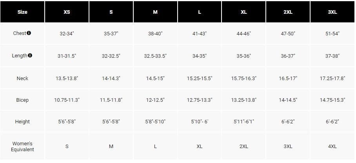The image size is (356, 163).
Task: Click the 13.5-13.8" neck cell
Action: (67, 78)
